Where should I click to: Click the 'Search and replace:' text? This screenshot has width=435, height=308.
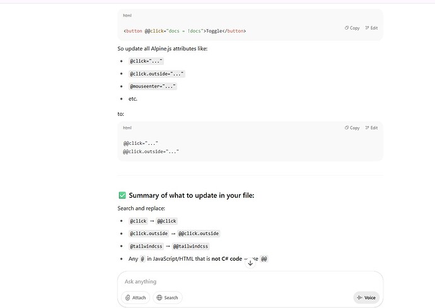click(x=141, y=208)
